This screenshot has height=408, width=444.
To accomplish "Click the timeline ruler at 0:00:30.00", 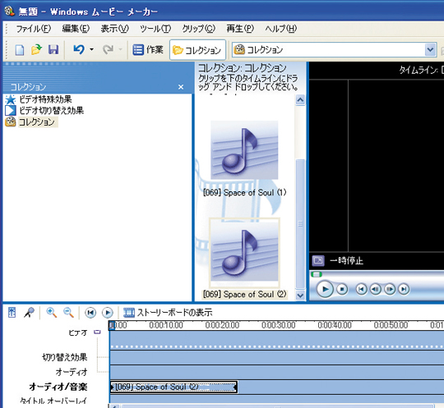I will pos(279,325).
